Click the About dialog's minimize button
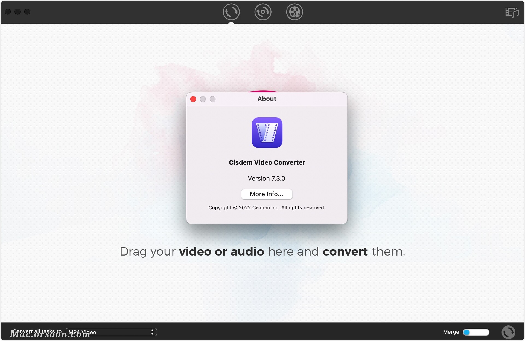The height and width of the screenshot is (341, 525). (x=203, y=99)
